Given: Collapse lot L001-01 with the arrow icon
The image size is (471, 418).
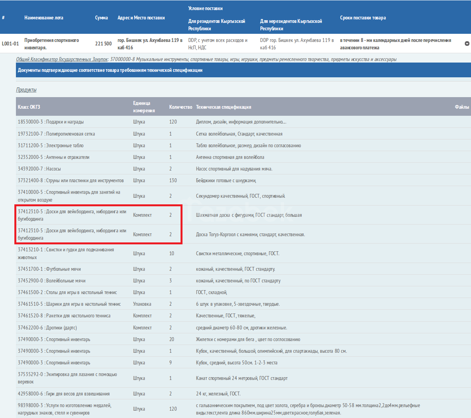Looking at the screenshot, I should point(467,44).
